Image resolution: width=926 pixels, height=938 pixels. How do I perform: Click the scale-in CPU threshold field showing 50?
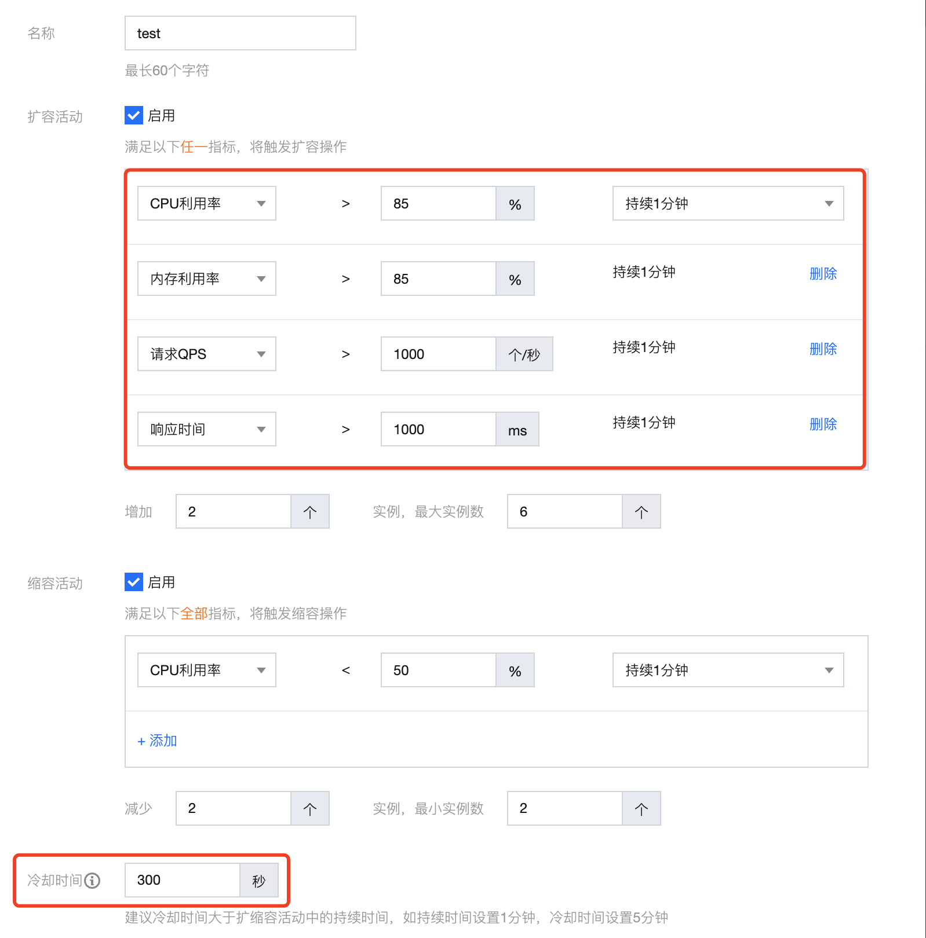(x=439, y=670)
